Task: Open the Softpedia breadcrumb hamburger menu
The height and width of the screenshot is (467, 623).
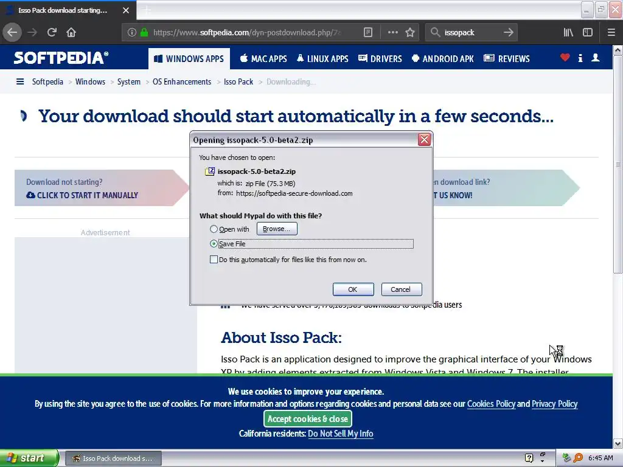Action: 20,82
